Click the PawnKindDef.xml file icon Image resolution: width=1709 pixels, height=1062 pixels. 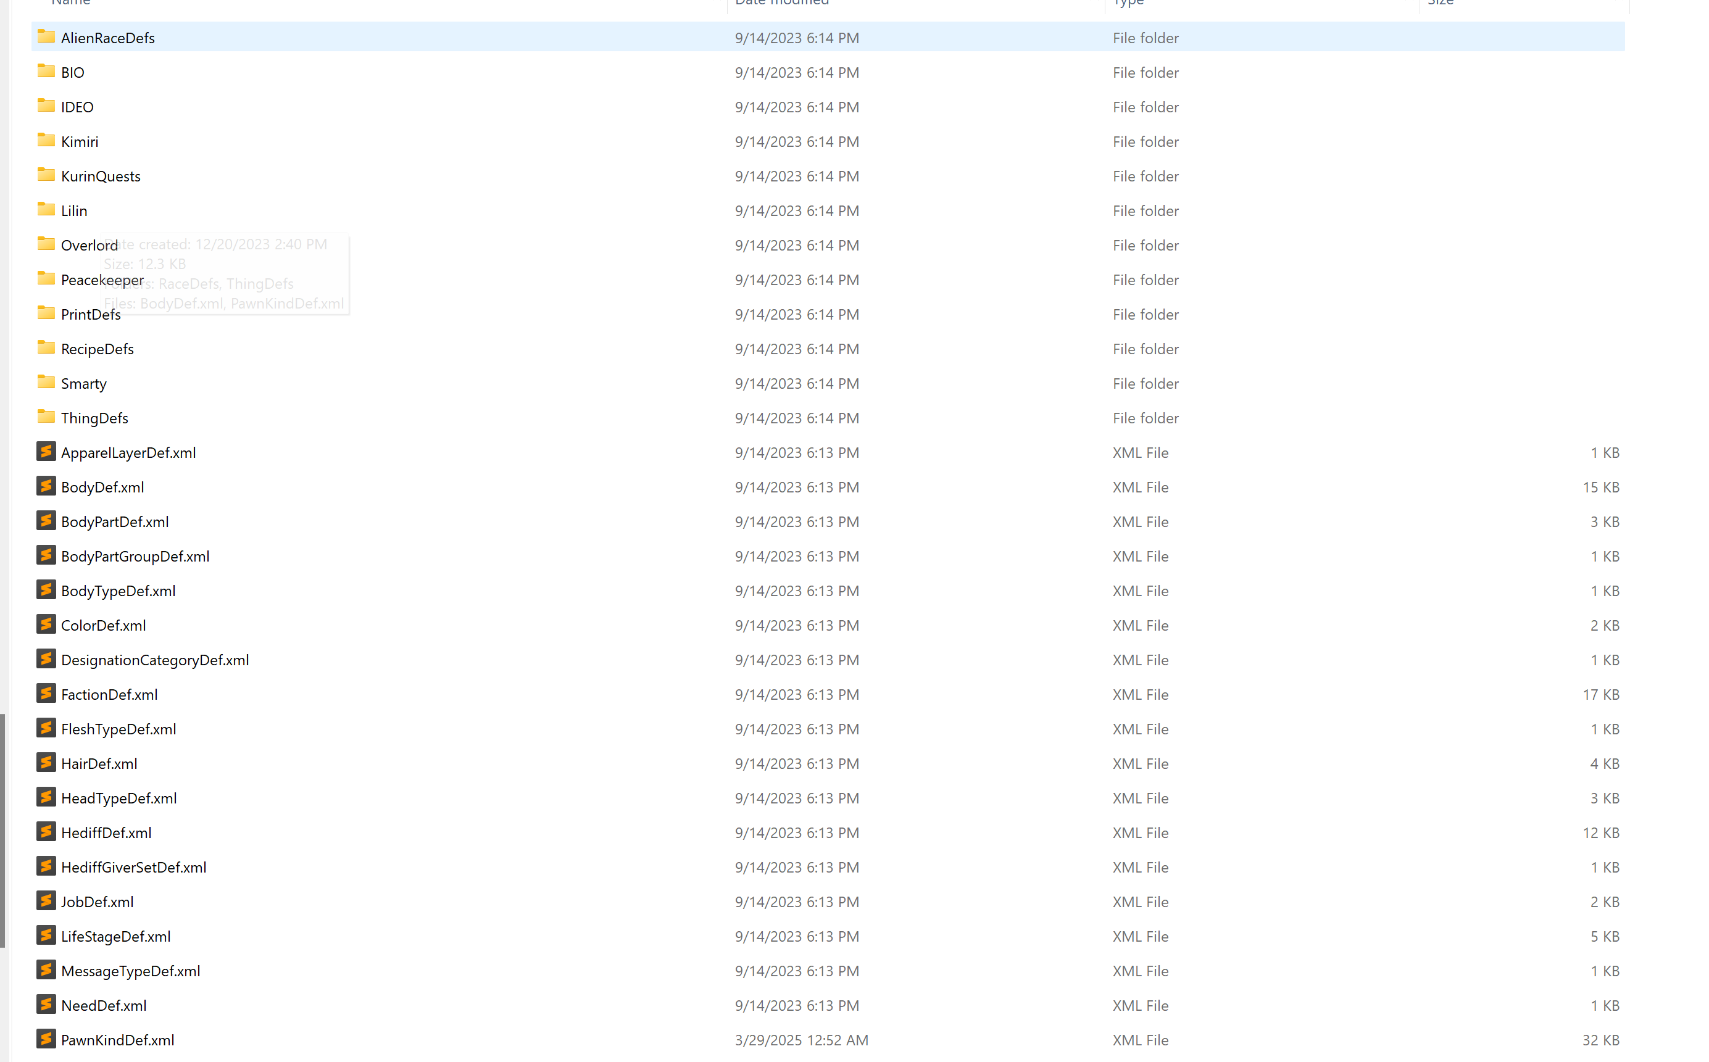click(x=46, y=1039)
